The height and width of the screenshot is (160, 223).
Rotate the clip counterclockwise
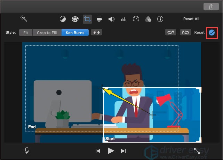(x=171, y=32)
